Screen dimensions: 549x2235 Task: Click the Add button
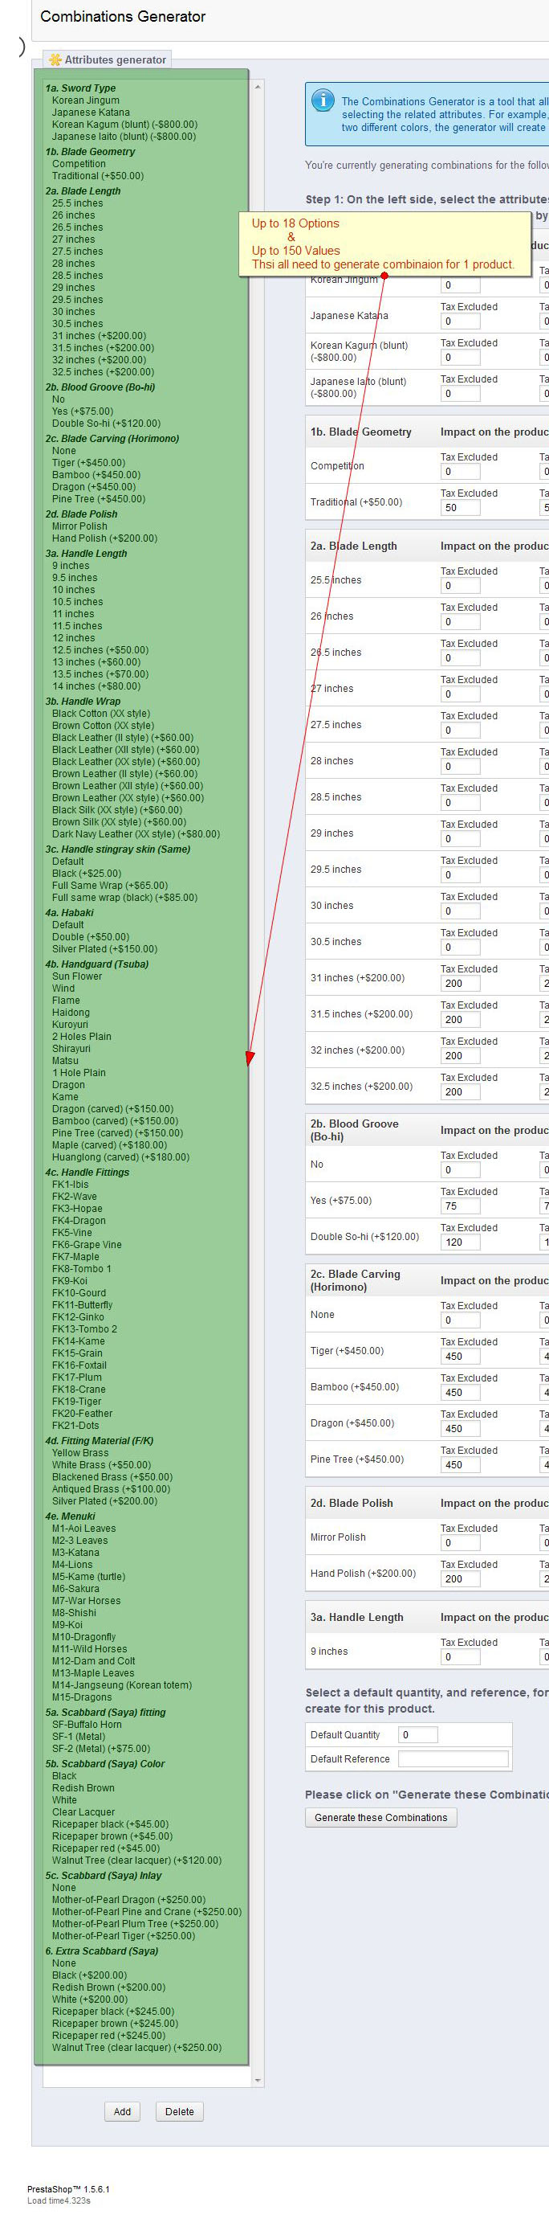point(122,2111)
